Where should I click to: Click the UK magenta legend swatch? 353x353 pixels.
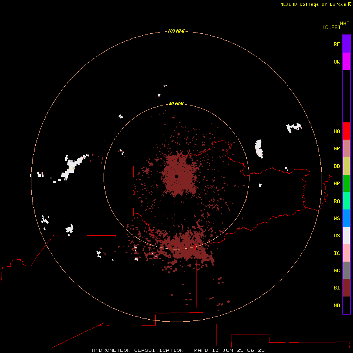(x=346, y=62)
